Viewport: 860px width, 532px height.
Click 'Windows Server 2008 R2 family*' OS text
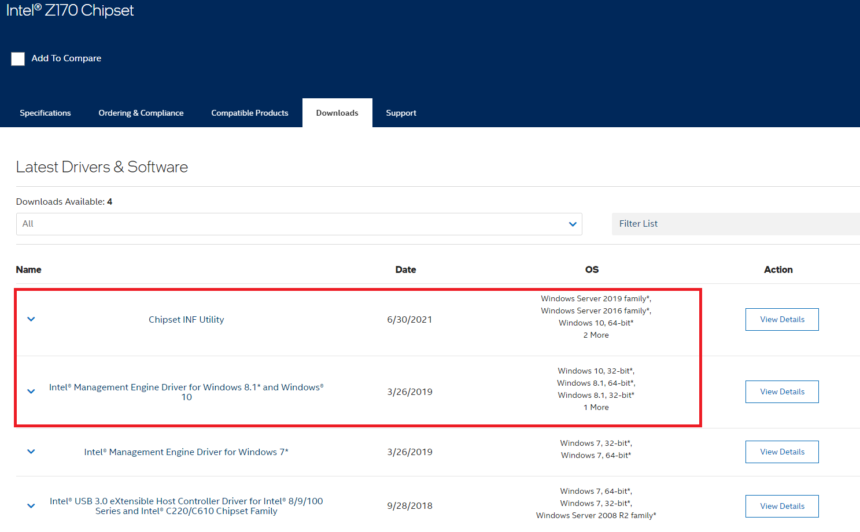tap(596, 515)
